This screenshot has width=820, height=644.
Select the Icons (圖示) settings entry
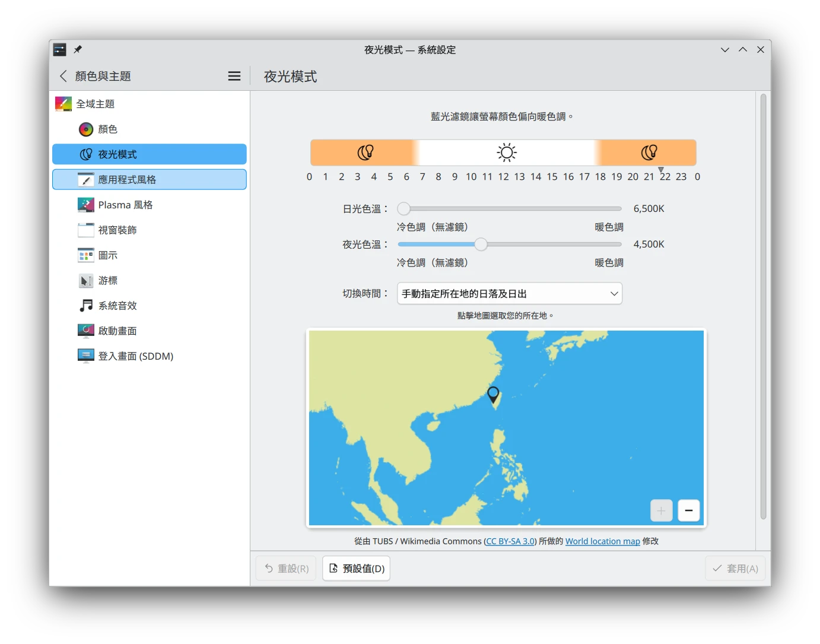107,255
